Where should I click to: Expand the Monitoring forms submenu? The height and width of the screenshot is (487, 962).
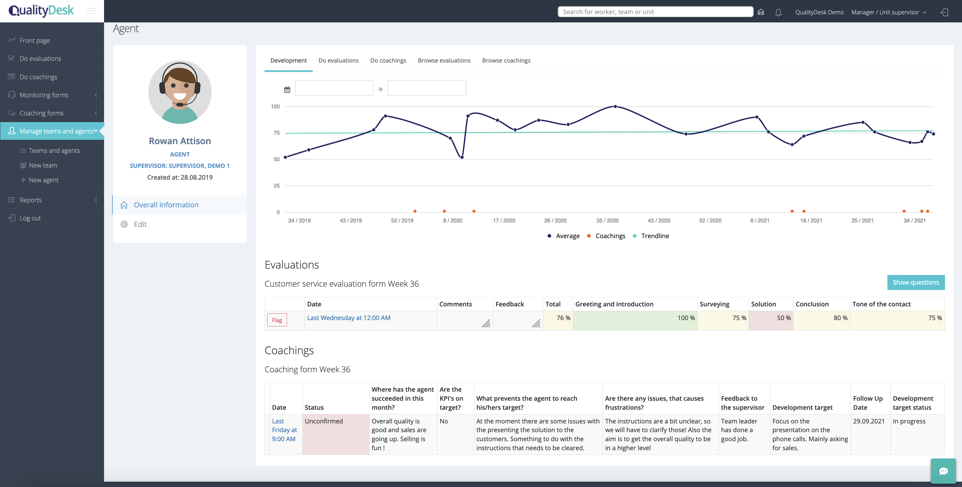[52, 95]
